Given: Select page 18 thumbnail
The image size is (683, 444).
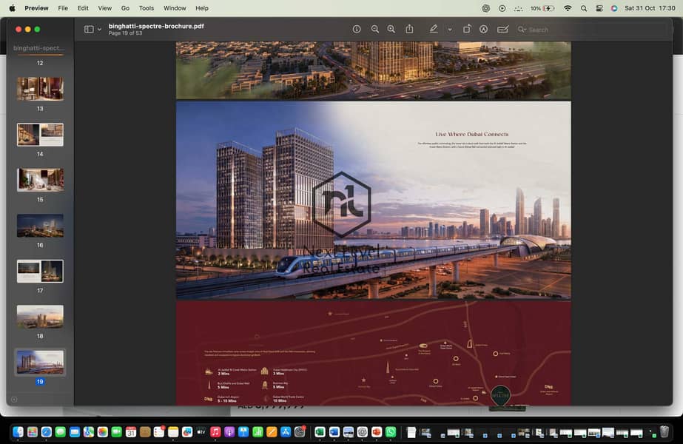Looking at the screenshot, I should point(40,316).
